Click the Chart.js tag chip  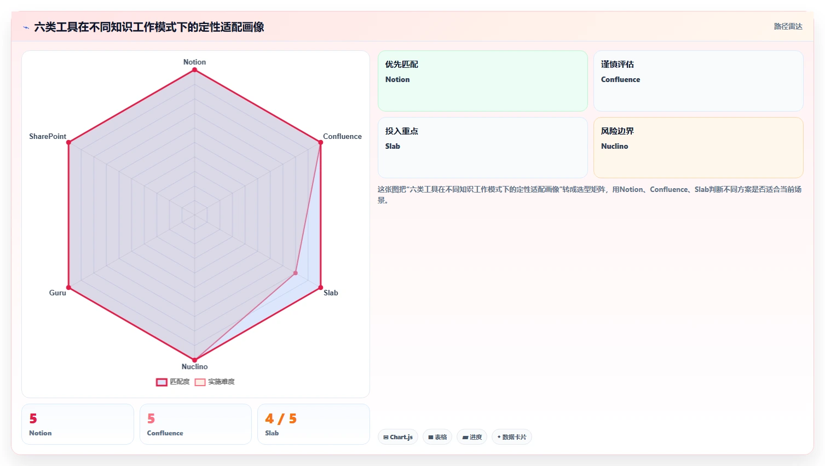coord(398,437)
